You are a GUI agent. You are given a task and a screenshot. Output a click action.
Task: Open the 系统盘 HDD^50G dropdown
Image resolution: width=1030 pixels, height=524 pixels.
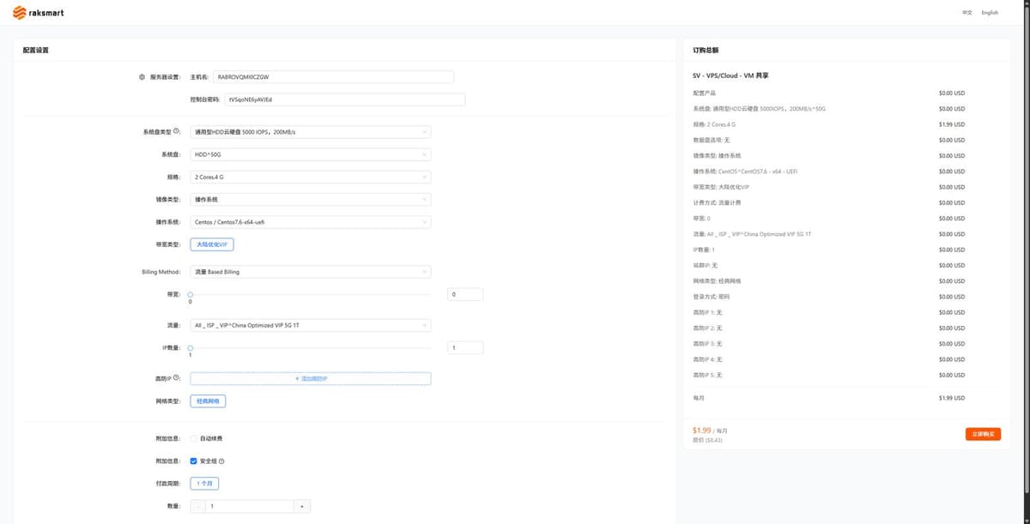[x=311, y=154]
